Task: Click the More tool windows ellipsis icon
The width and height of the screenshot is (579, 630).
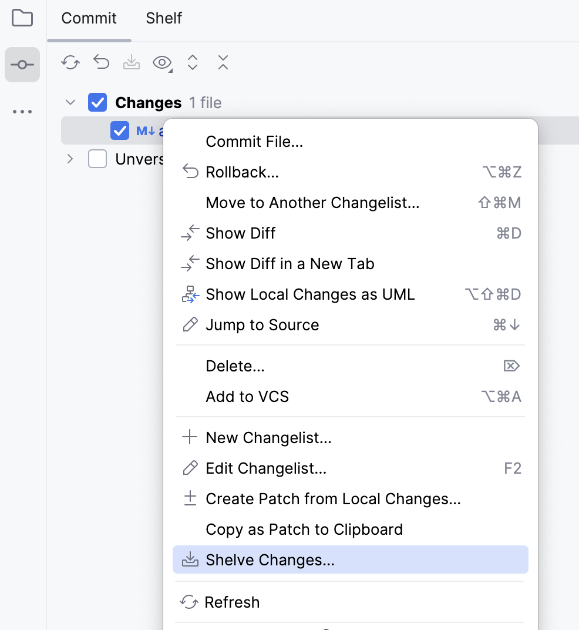Action: [22, 112]
